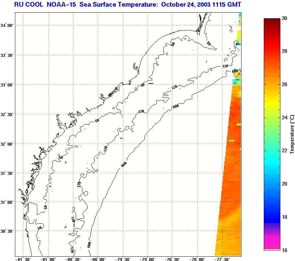Click the rotated Temperature (°C) colorbar label

coord(292,134)
